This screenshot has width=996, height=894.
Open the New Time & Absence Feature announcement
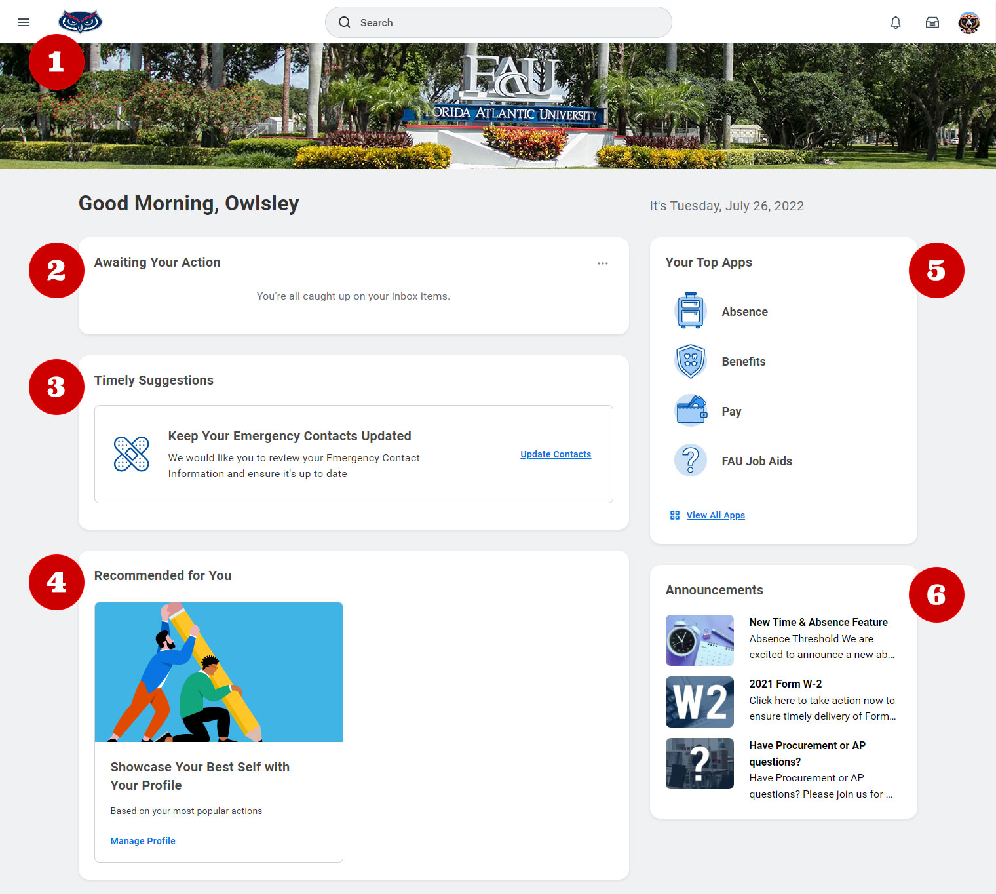[818, 622]
